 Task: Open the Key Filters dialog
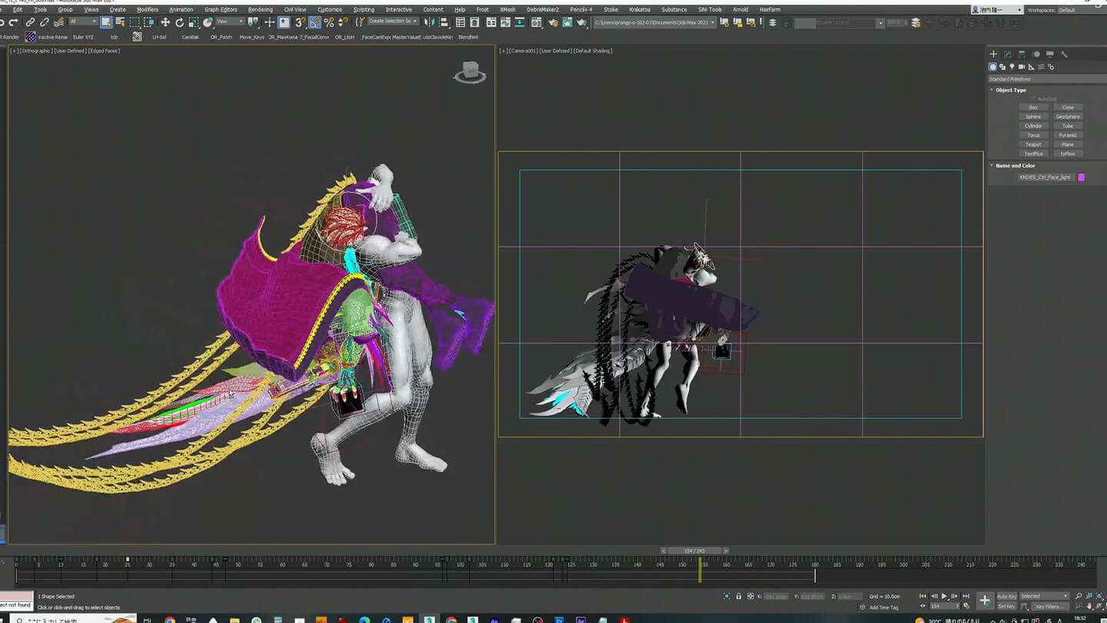pyautogui.click(x=1050, y=606)
